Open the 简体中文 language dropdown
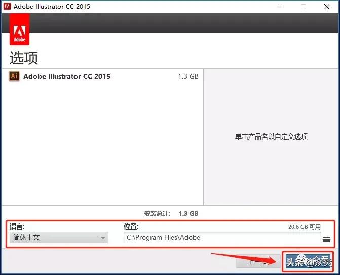This screenshot has width=340, height=275. [59, 238]
